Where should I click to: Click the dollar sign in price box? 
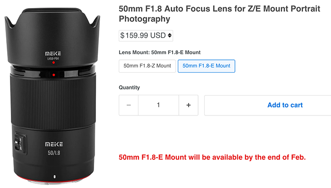point(122,35)
